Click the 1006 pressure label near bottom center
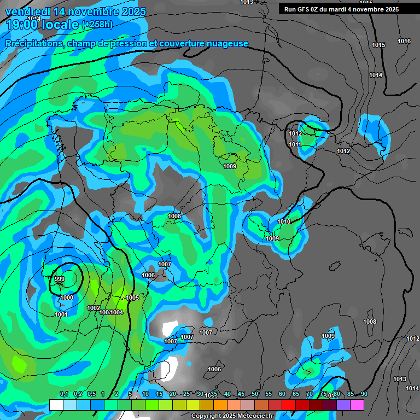 click(214, 369)
